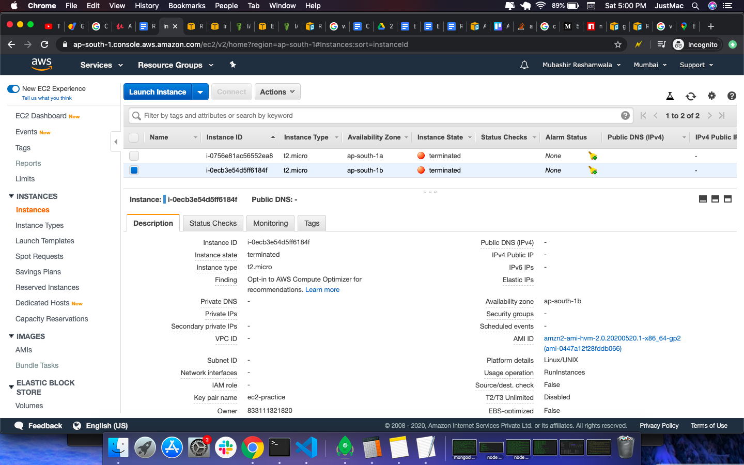The height and width of the screenshot is (465, 744).
Task: Collapse ELASTIC BLOCK STORE section
Action: click(x=11, y=387)
